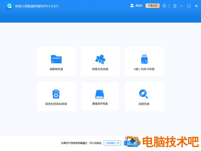Screen dimensions: 201x151
Task: Toggle the maximize window icon
Action: click(x=189, y=6)
